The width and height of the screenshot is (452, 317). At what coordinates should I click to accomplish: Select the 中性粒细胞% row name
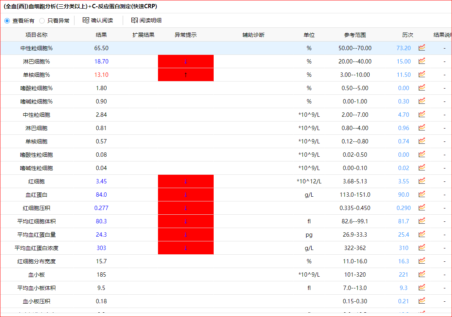pyautogui.click(x=36, y=48)
